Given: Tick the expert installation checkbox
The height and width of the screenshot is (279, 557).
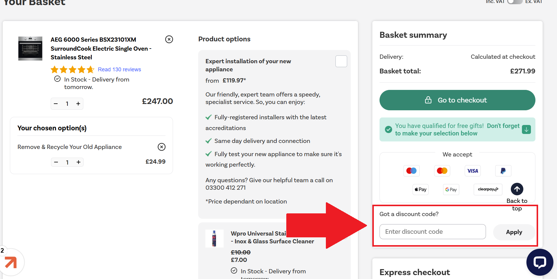Looking at the screenshot, I should 341,61.
